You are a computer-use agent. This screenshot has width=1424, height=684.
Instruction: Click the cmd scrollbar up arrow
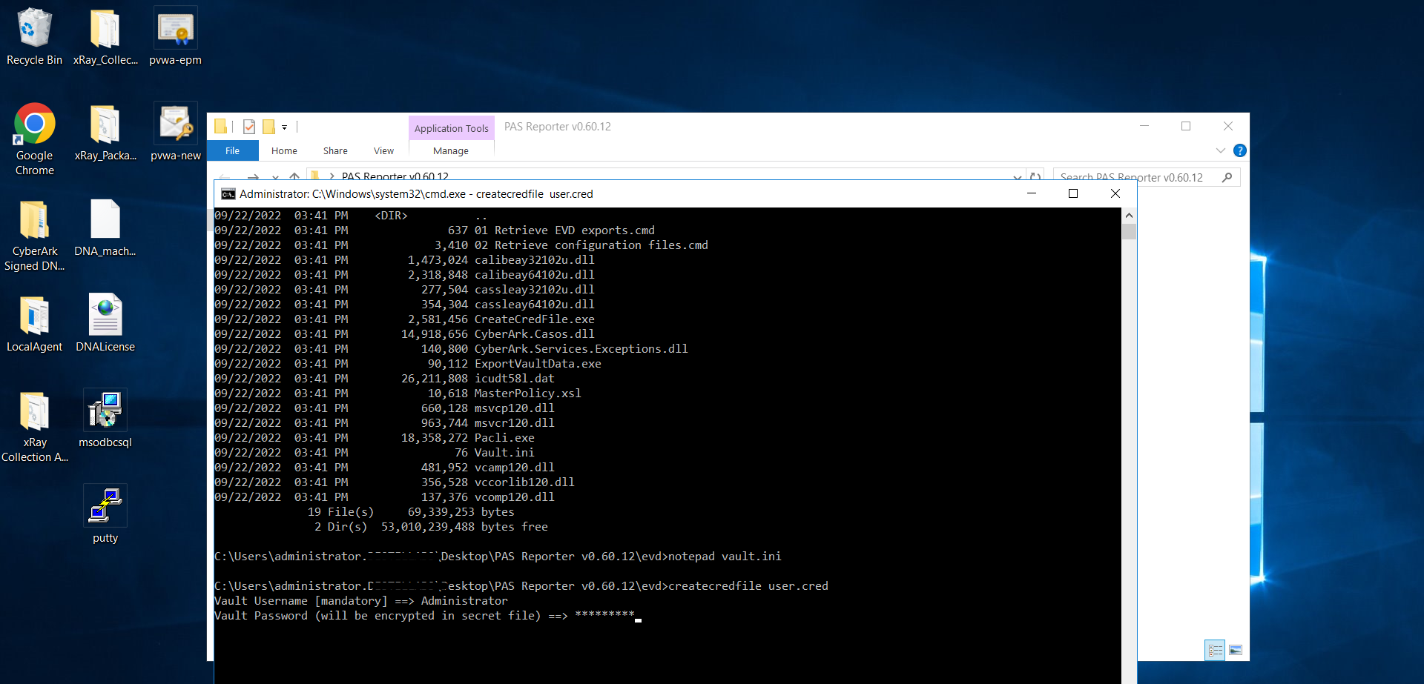(1129, 215)
